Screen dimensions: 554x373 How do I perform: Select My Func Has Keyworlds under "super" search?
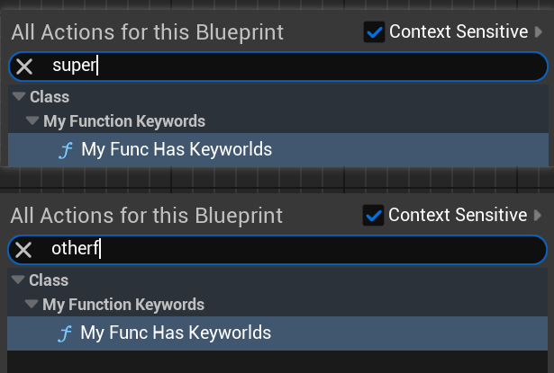click(177, 150)
